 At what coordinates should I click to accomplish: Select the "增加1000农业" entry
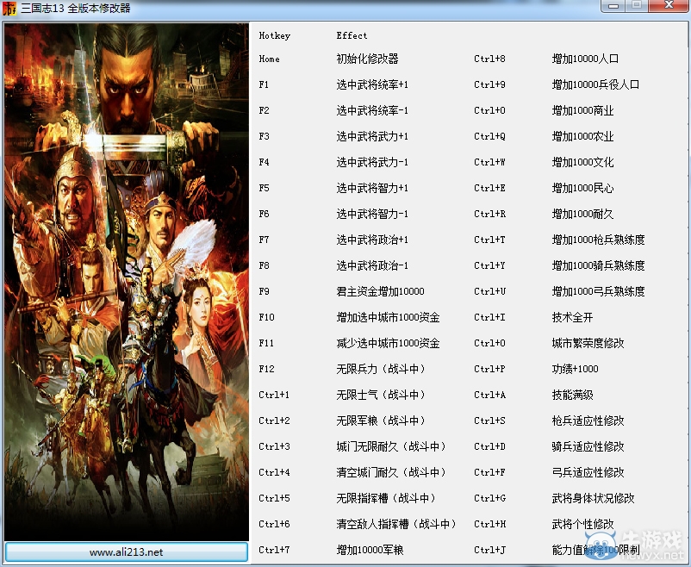click(583, 136)
